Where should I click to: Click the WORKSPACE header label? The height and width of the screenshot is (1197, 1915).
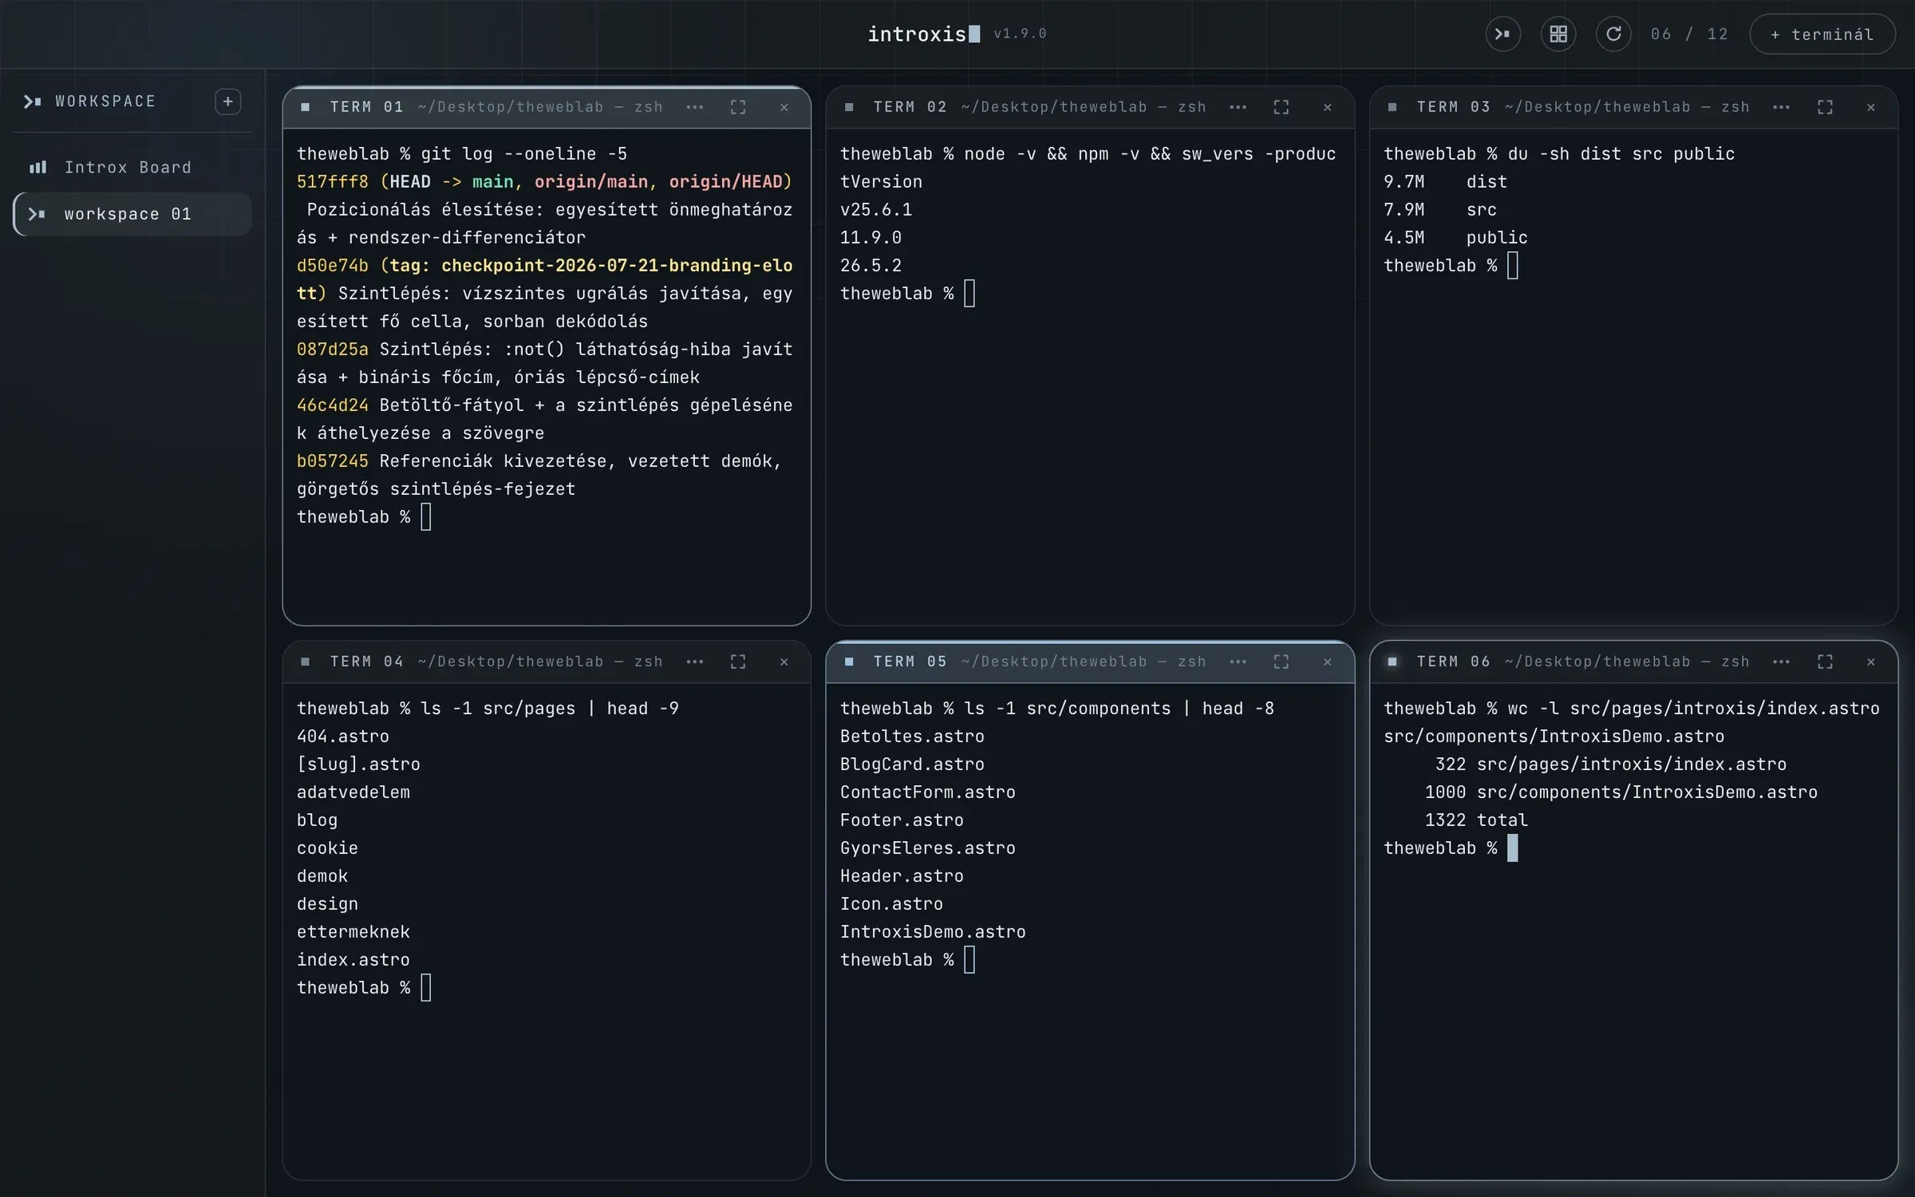pyautogui.click(x=105, y=101)
